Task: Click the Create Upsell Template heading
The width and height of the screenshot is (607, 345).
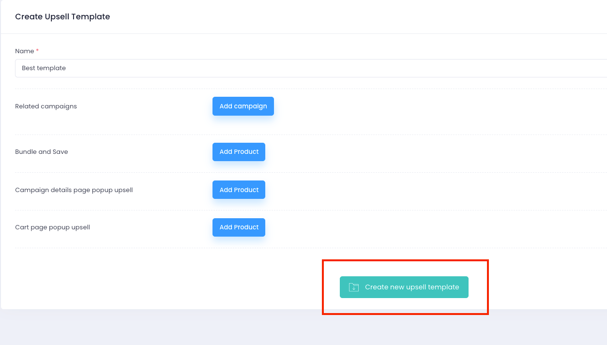Action: coord(62,16)
